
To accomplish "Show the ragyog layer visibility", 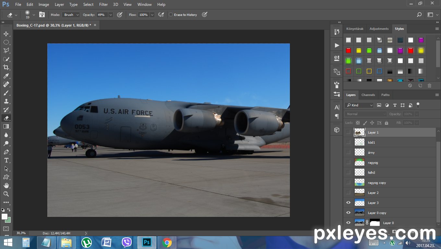I will 348,162.
